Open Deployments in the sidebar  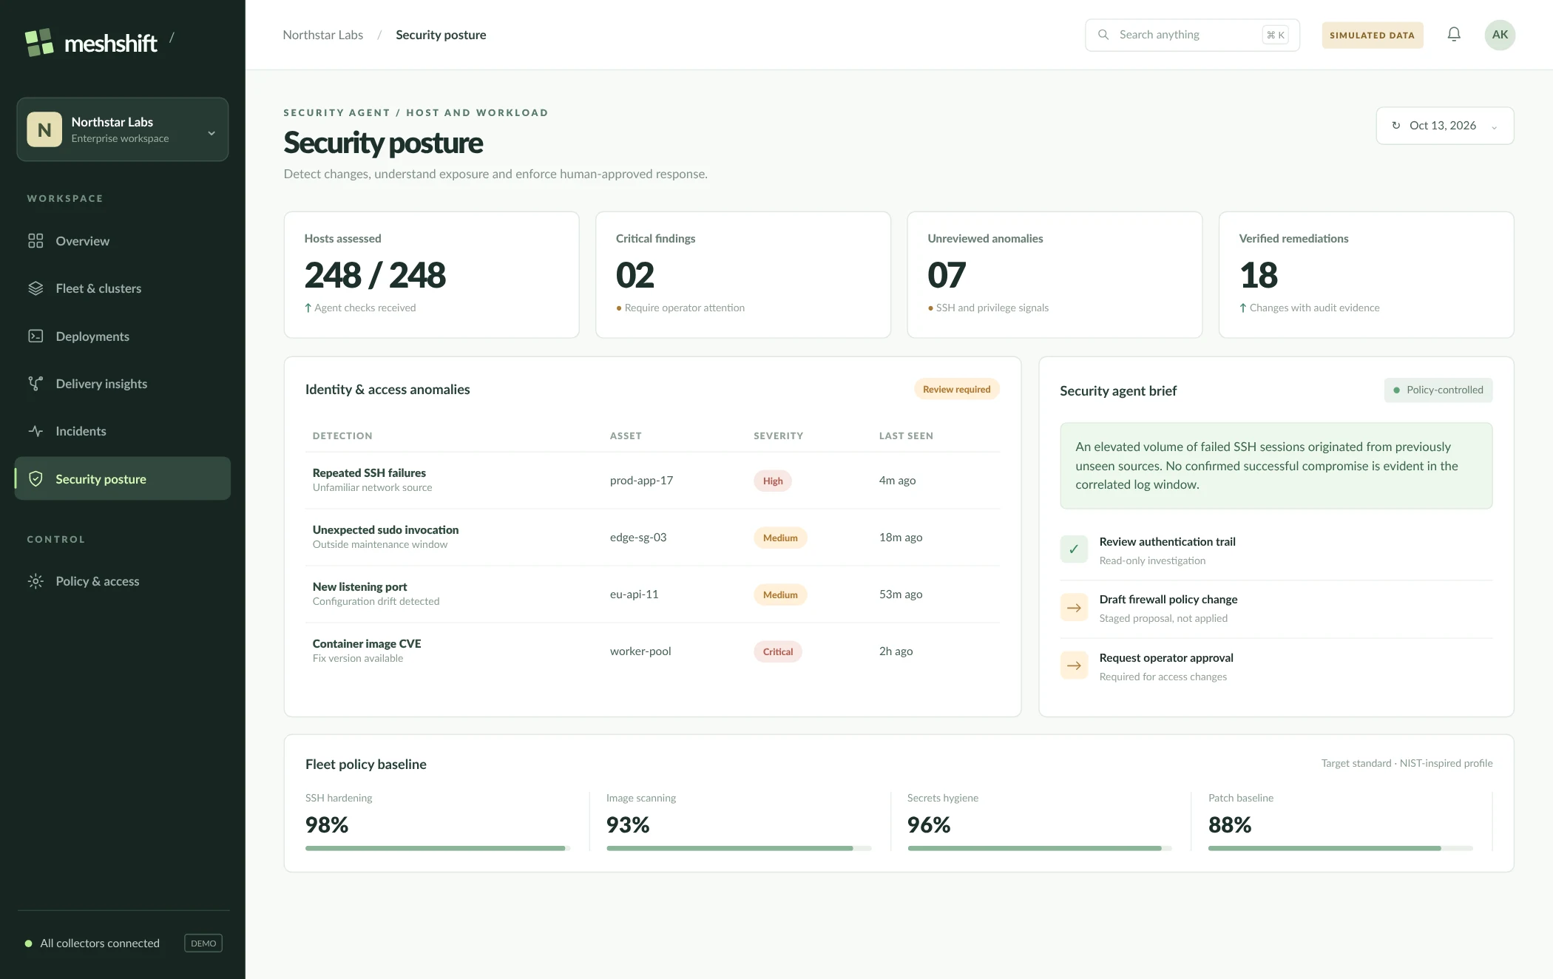click(x=123, y=336)
